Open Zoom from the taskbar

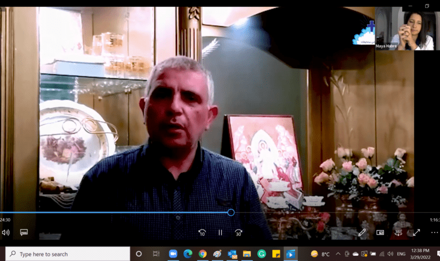(173, 254)
